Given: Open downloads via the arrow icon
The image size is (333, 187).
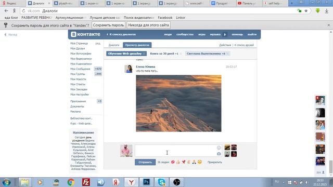Looking at the screenshot, I should point(327,11).
